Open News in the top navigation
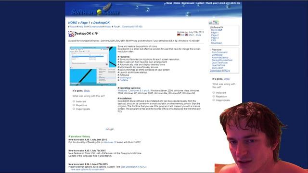 169,3
